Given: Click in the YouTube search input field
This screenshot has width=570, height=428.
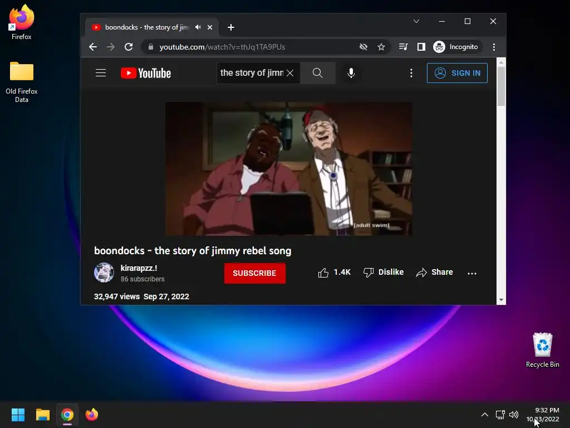Looking at the screenshot, I should 252,73.
